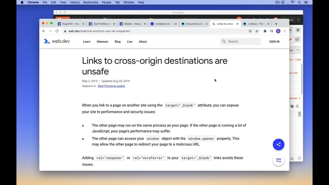Open the Chrome three-dot menu
Image resolution: width=329 pixels, height=185 pixels.
[284, 31]
